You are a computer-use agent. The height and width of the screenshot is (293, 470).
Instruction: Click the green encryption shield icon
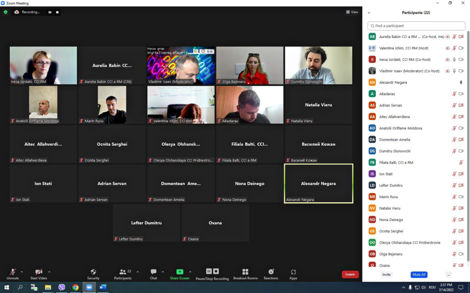tap(5, 12)
